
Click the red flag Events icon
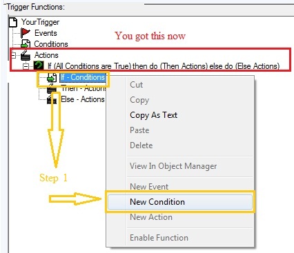tap(26, 33)
